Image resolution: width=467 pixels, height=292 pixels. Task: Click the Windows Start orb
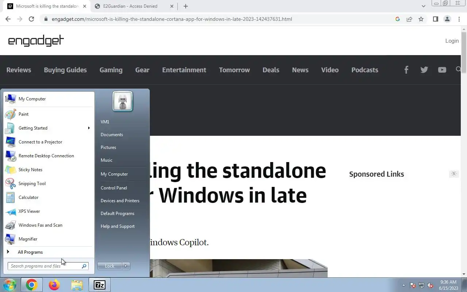click(x=9, y=285)
